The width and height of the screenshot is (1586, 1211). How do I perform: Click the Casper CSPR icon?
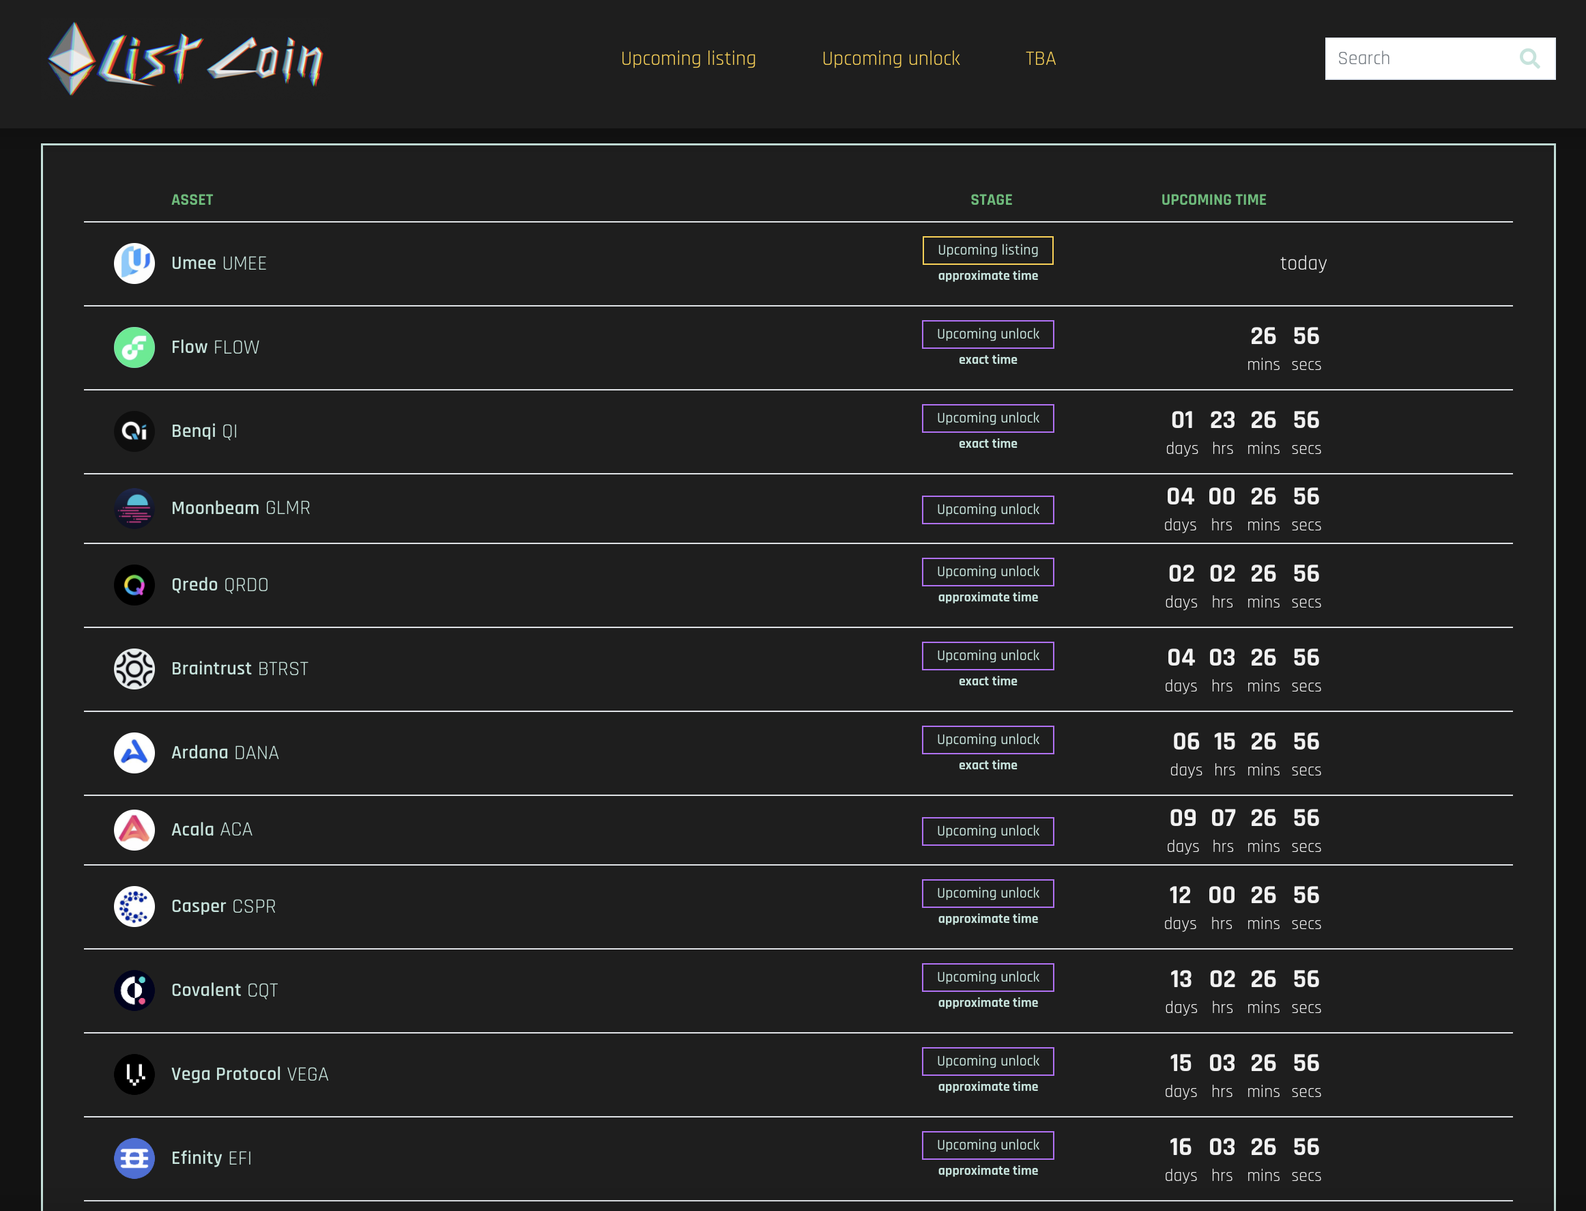[134, 906]
